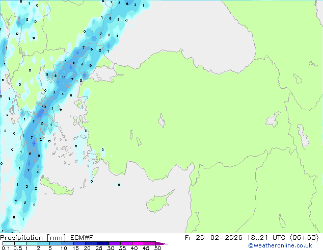Click the '11' precipitation value on map
The width and height of the screenshot is (323, 250).
tap(64, 78)
